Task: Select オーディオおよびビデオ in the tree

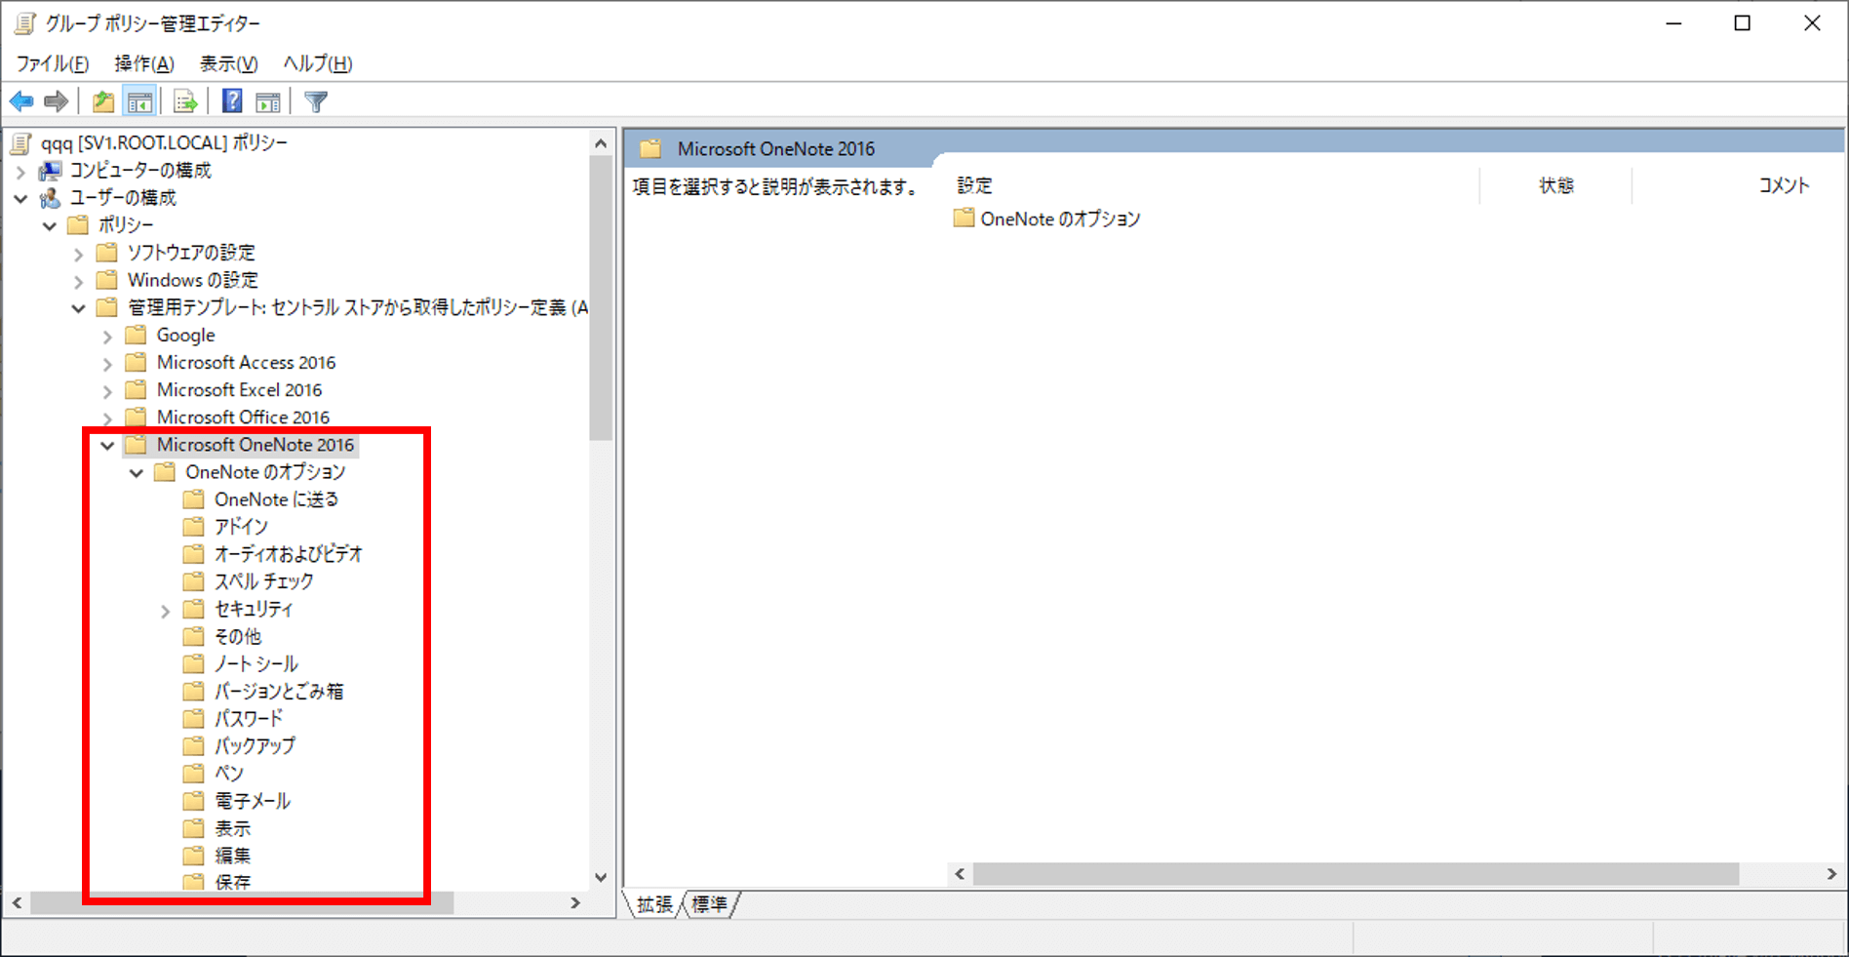Action: click(289, 554)
